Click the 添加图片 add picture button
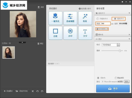 coord(8,91)
